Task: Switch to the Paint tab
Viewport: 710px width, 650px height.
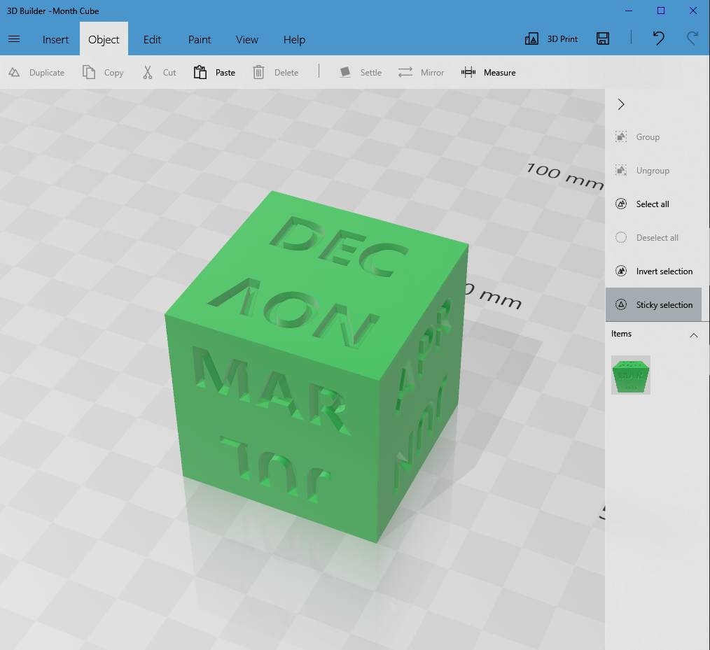Action: click(x=199, y=39)
